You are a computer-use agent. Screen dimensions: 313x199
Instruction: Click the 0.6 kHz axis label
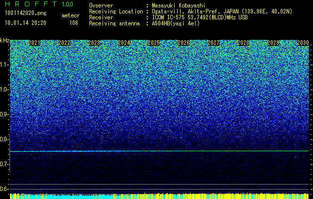[x=4, y=189]
